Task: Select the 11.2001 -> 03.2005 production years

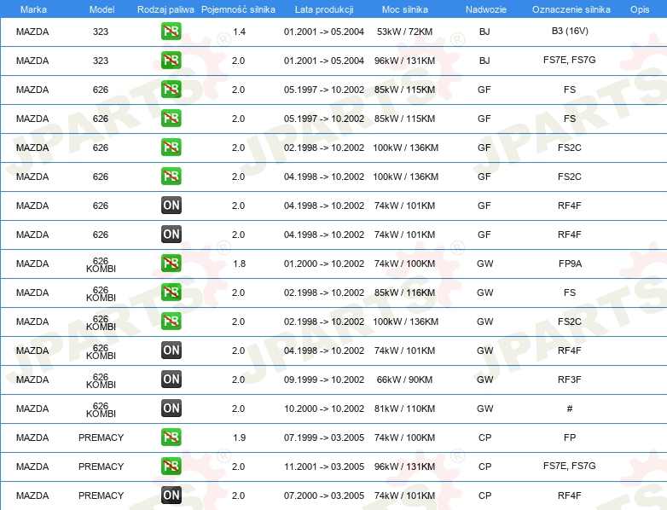Action: pyautogui.click(x=324, y=467)
